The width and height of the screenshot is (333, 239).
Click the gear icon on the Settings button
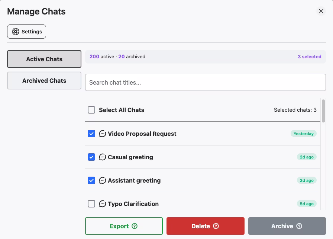click(x=16, y=32)
